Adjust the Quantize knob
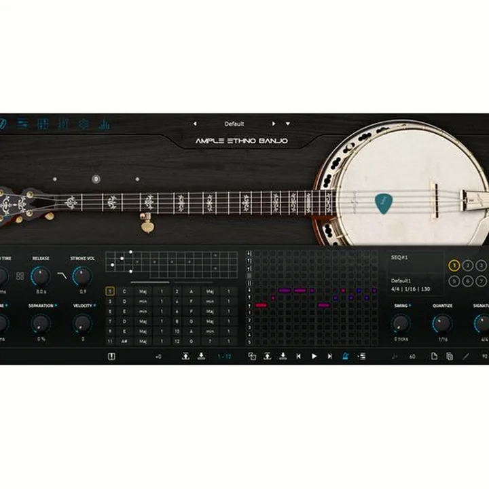The width and height of the screenshot is (489, 489). click(x=442, y=323)
